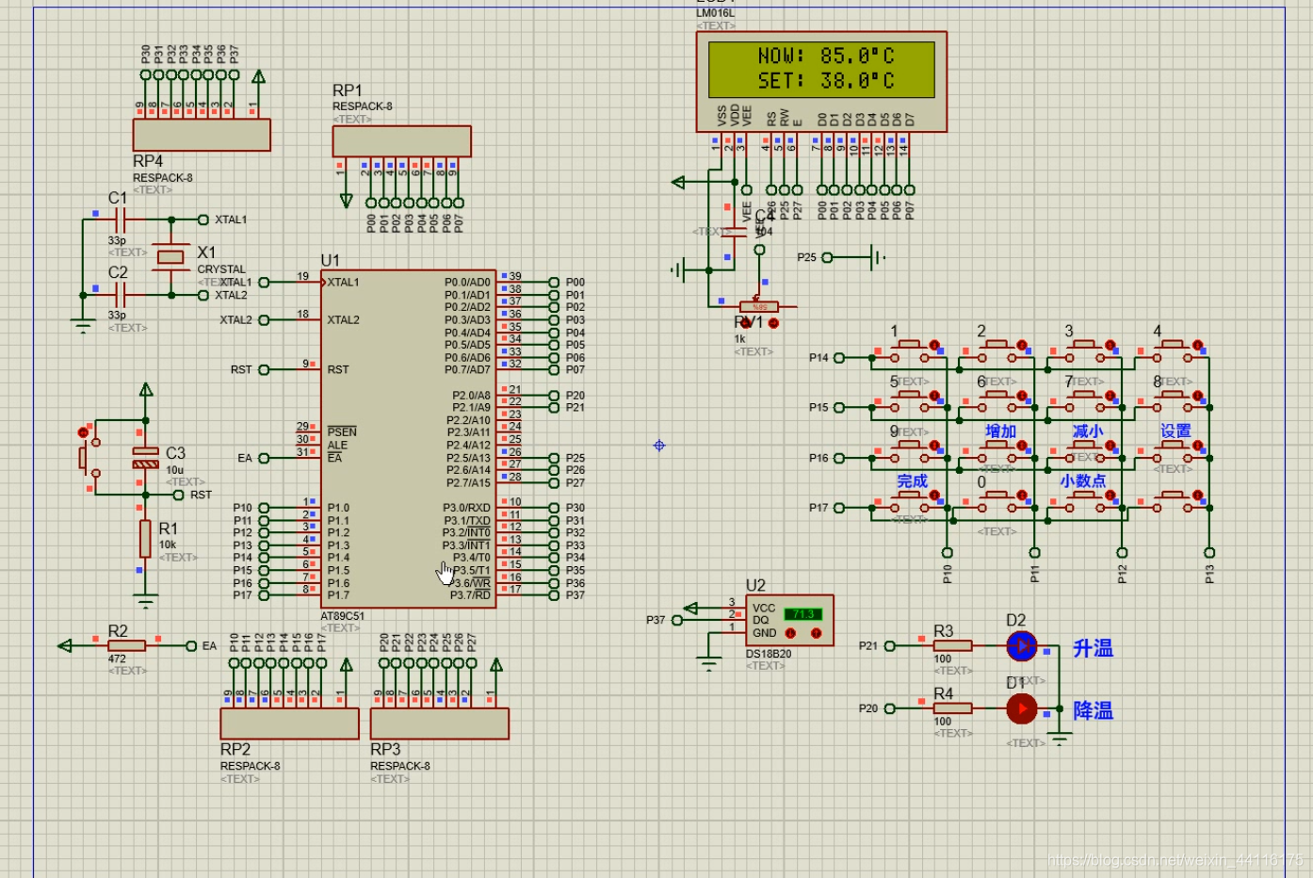Push keypad button 0

pyautogui.click(x=996, y=501)
